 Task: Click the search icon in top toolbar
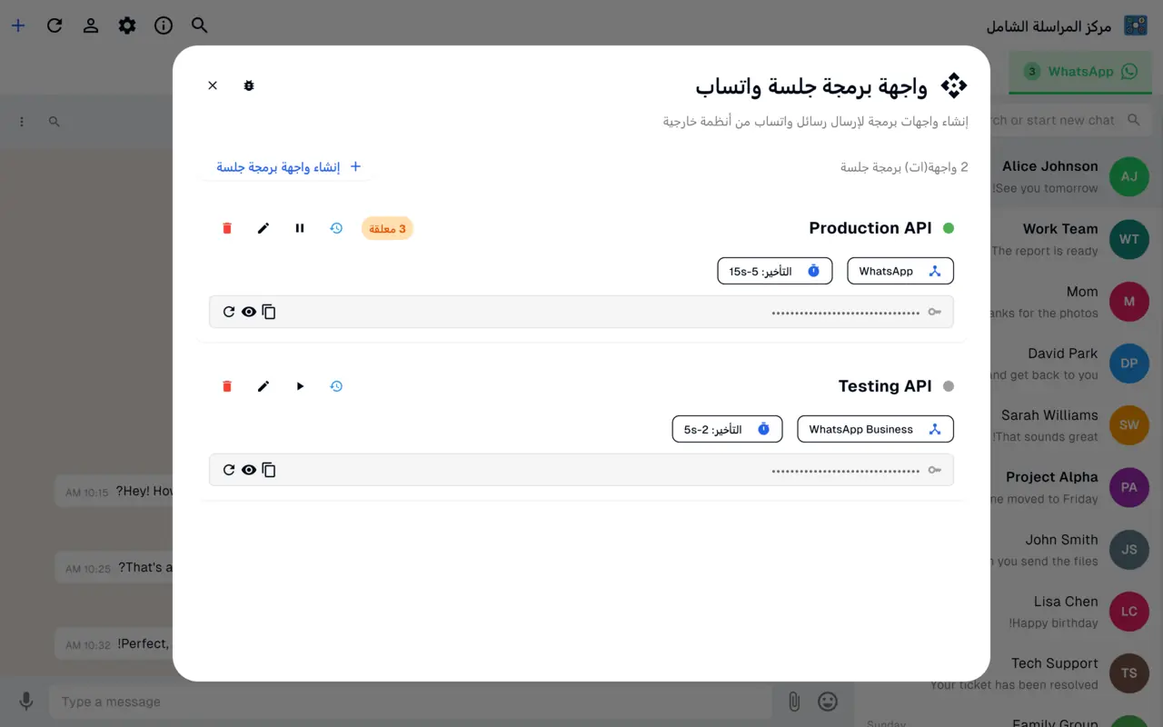tap(200, 25)
